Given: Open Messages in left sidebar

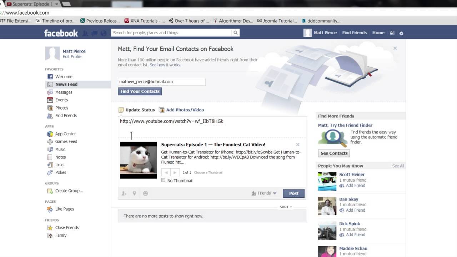Looking at the screenshot, I should [64, 92].
